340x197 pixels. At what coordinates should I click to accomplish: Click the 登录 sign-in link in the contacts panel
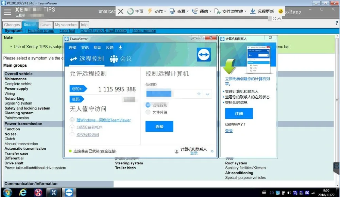[228, 131]
